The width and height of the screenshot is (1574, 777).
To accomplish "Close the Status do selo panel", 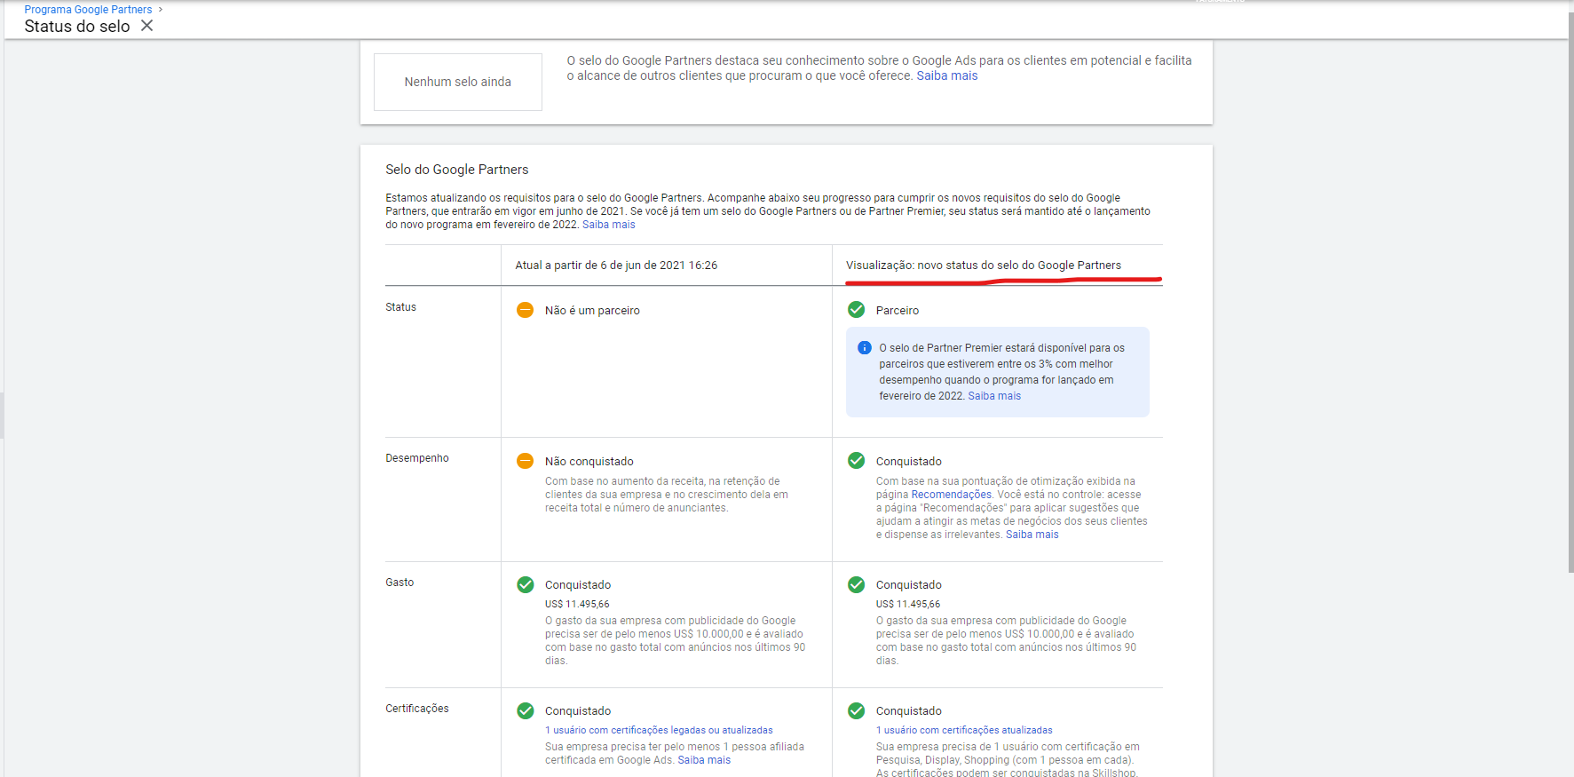I will coord(147,26).
